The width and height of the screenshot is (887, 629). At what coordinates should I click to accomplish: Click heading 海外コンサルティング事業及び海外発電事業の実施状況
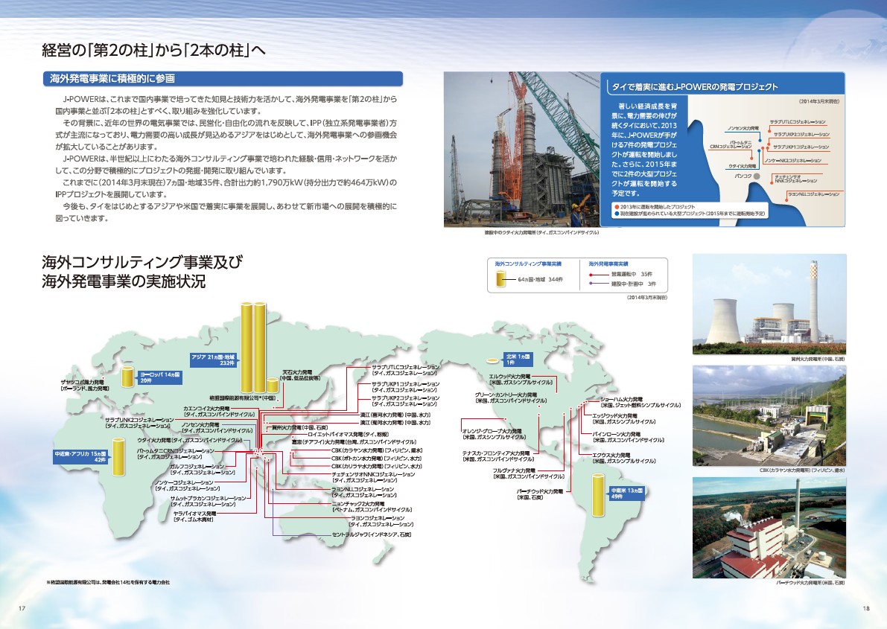pos(142,272)
